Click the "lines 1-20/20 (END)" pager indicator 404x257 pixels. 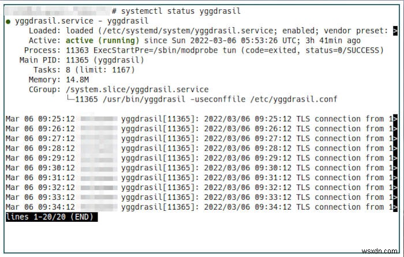coord(51,217)
